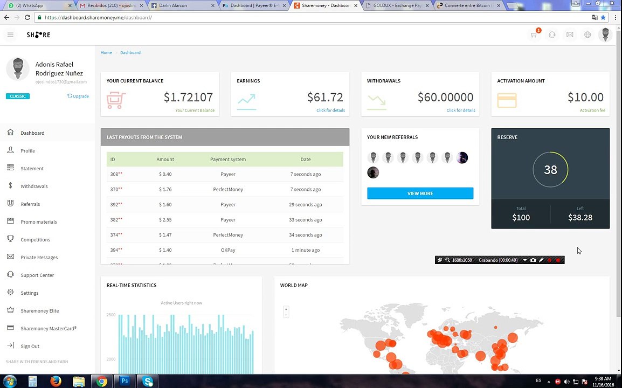Open Referrals in the sidebar
This screenshot has width=622, height=388.
click(x=30, y=204)
